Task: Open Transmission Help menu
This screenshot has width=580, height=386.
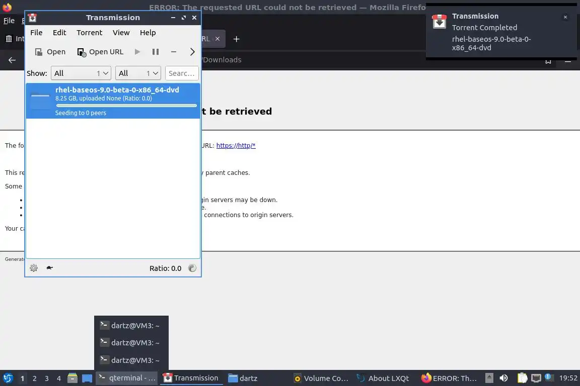Action: 148,33
